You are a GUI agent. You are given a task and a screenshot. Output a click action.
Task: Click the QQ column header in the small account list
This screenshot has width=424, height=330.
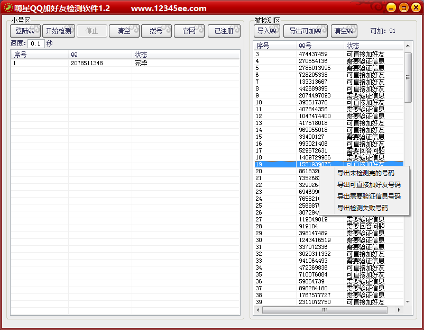[100, 55]
